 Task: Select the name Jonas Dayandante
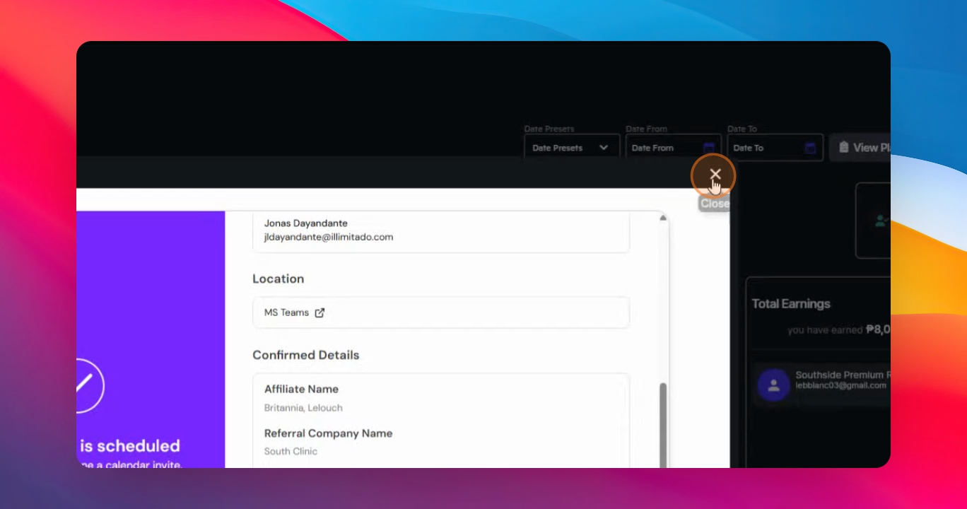point(306,223)
